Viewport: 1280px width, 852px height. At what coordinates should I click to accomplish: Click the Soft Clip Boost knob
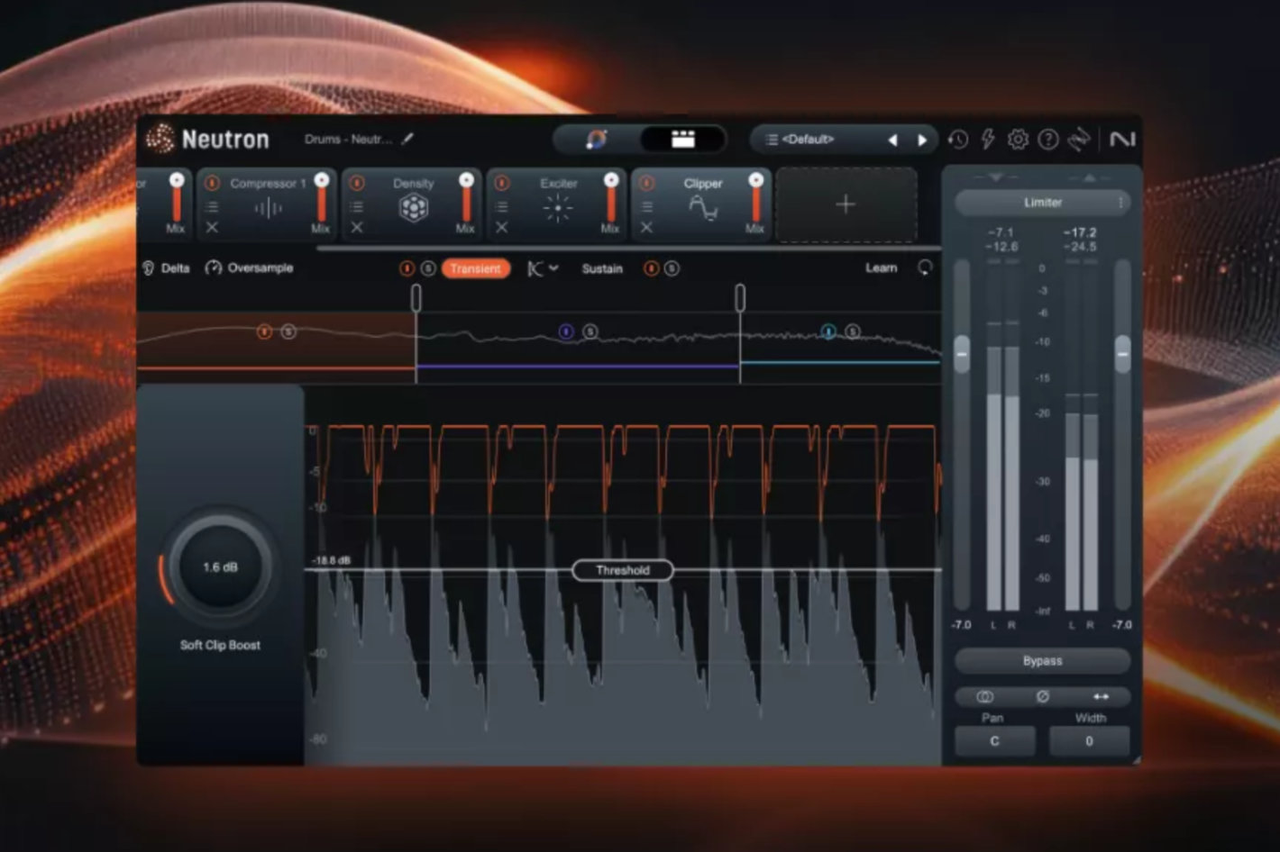pos(220,567)
